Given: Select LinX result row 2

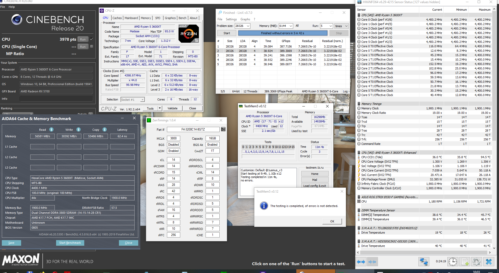Looking at the screenshot, I should 281,51.
